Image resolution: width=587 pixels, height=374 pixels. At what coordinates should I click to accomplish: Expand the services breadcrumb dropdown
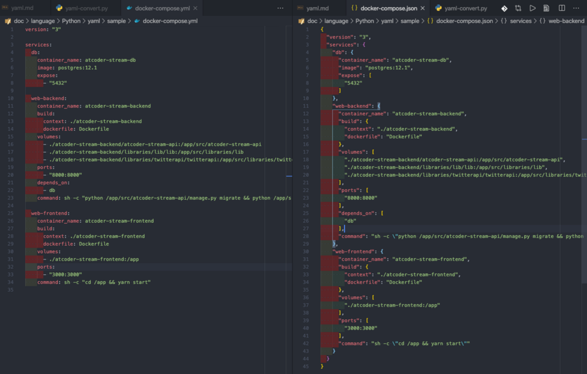point(521,21)
